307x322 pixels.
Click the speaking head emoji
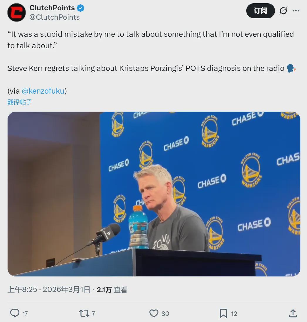tap(291, 68)
